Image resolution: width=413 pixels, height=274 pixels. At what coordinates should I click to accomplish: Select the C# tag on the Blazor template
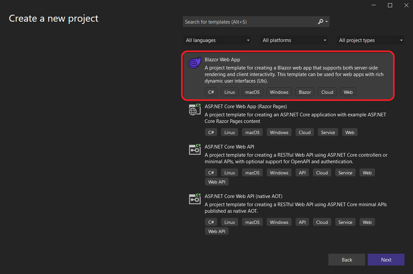pyautogui.click(x=211, y=92)
